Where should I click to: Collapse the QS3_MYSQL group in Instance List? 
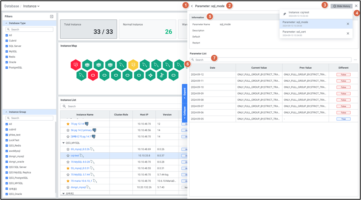click(63, 143)
